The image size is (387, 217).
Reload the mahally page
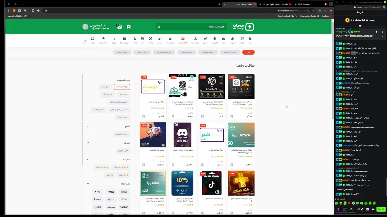point(320,11)
